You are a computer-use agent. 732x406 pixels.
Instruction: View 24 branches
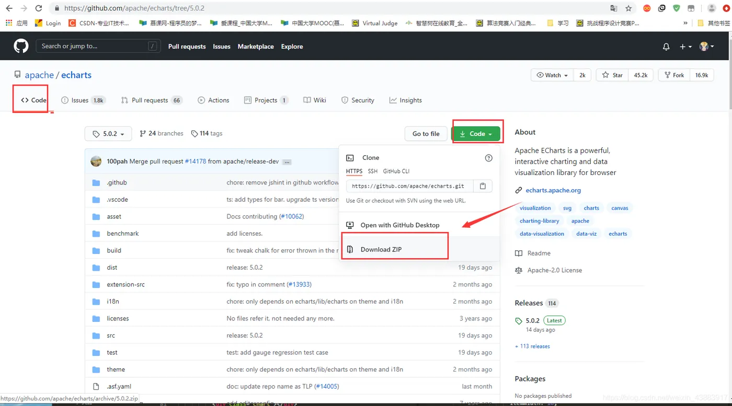pos(161,134)
